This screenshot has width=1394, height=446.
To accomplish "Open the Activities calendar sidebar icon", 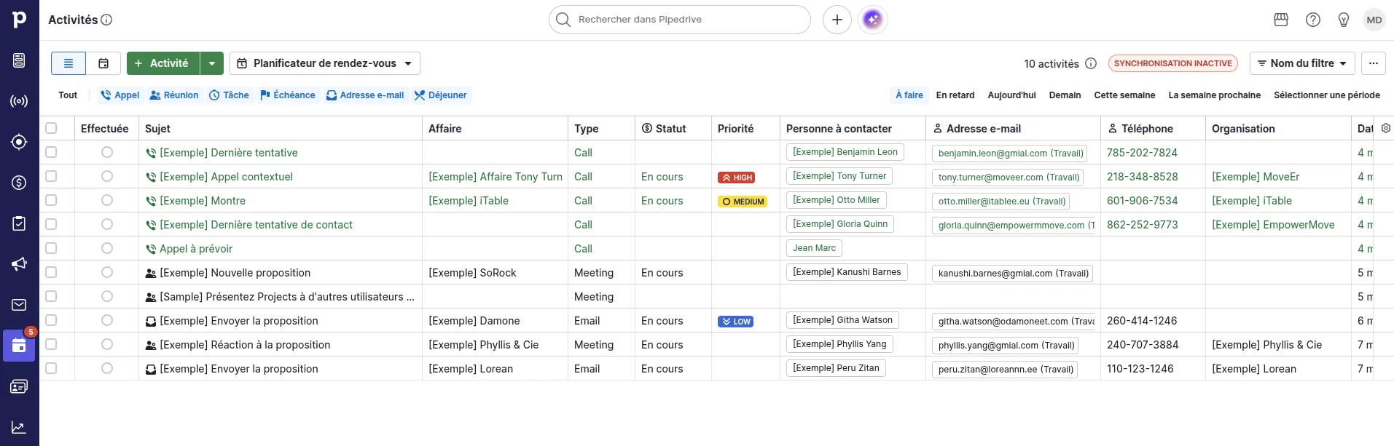I will pos(20,346).
